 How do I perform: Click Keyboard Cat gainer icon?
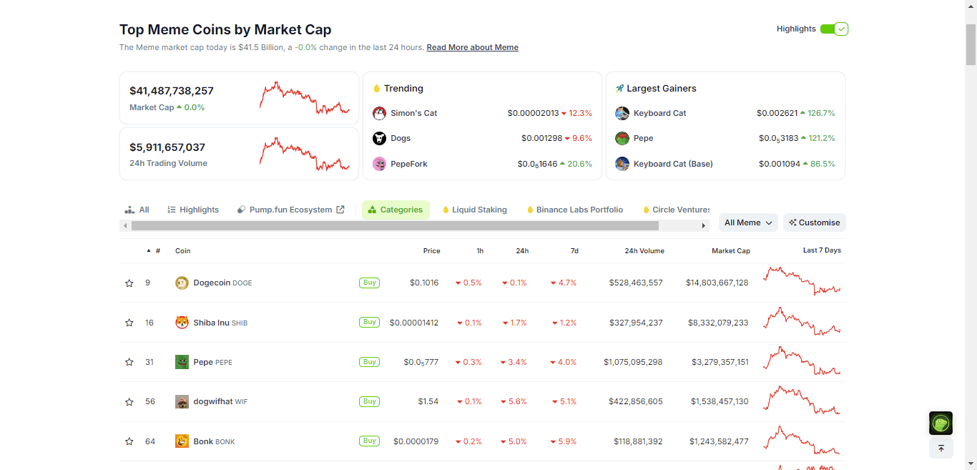point(622,113)
